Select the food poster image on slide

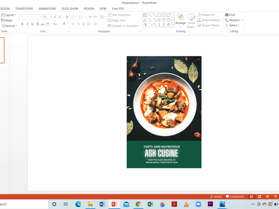tap(164, 112)
